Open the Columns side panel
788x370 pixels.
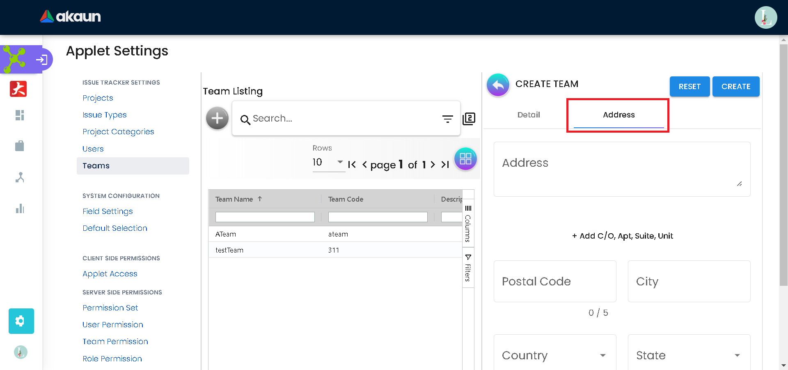tap(468, 224)
